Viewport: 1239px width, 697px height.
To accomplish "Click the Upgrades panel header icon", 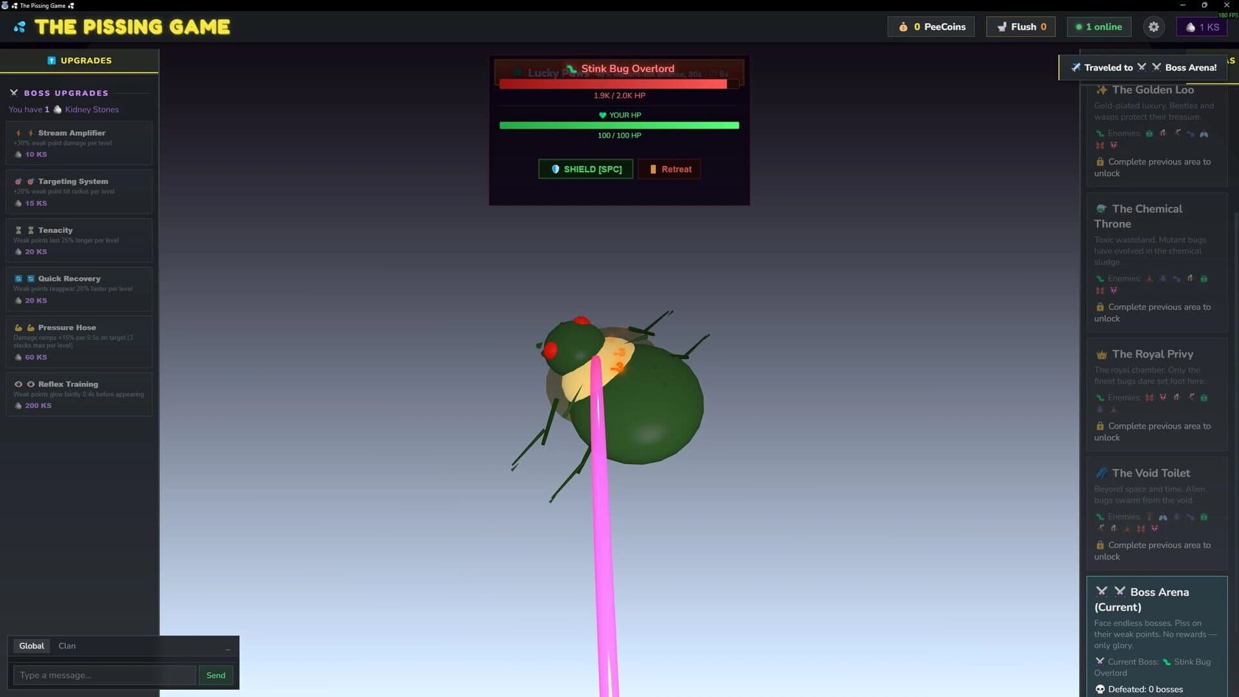I will [x=52, y=60].
